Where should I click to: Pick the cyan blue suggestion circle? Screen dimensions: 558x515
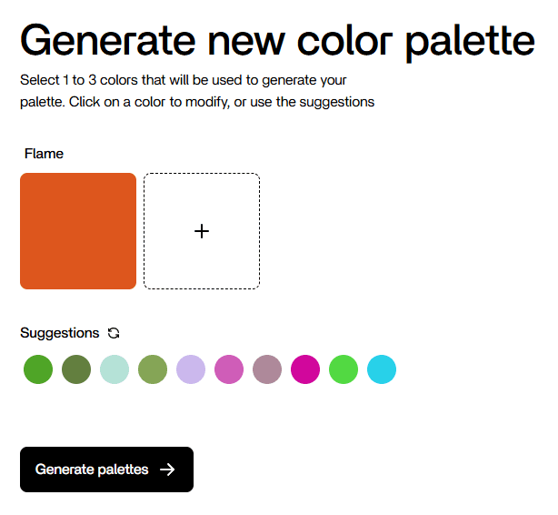coord(382,369)
